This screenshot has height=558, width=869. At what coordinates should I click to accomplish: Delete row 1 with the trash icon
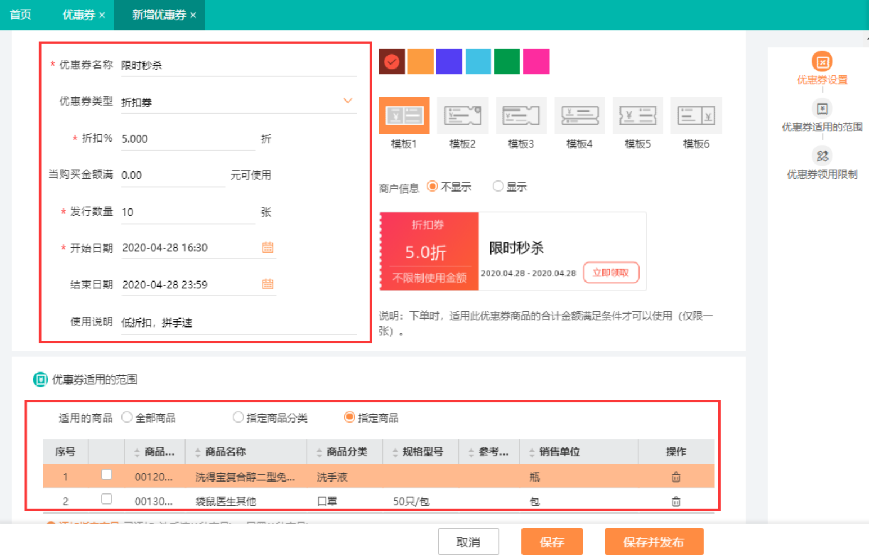click(x=676, y=477)
